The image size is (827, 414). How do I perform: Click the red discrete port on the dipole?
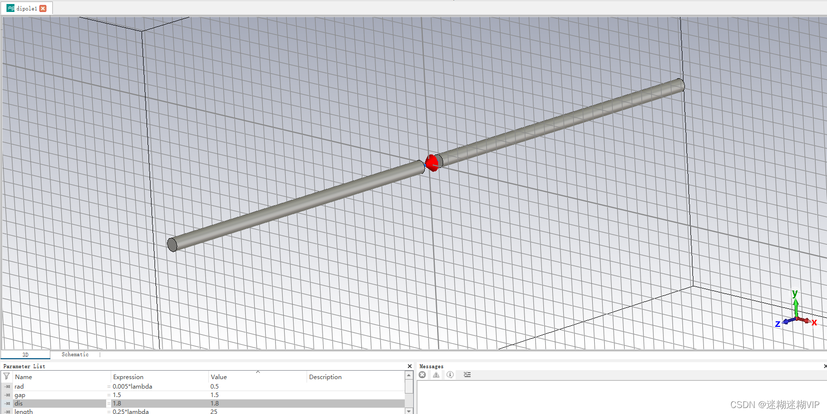tap(432, 162)
